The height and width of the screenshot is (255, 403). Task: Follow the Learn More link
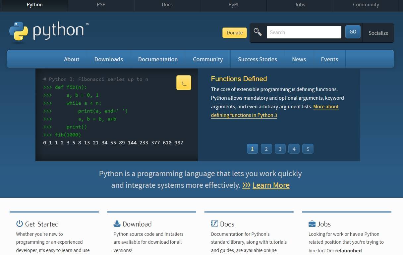[x=271, y=185]
